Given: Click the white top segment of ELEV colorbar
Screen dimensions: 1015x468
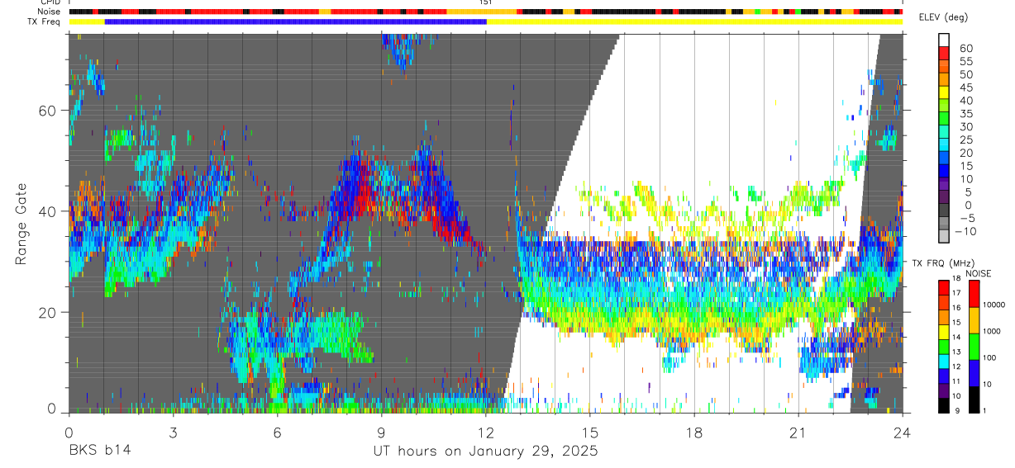Looking at the screenshot, I should point(944,40).
